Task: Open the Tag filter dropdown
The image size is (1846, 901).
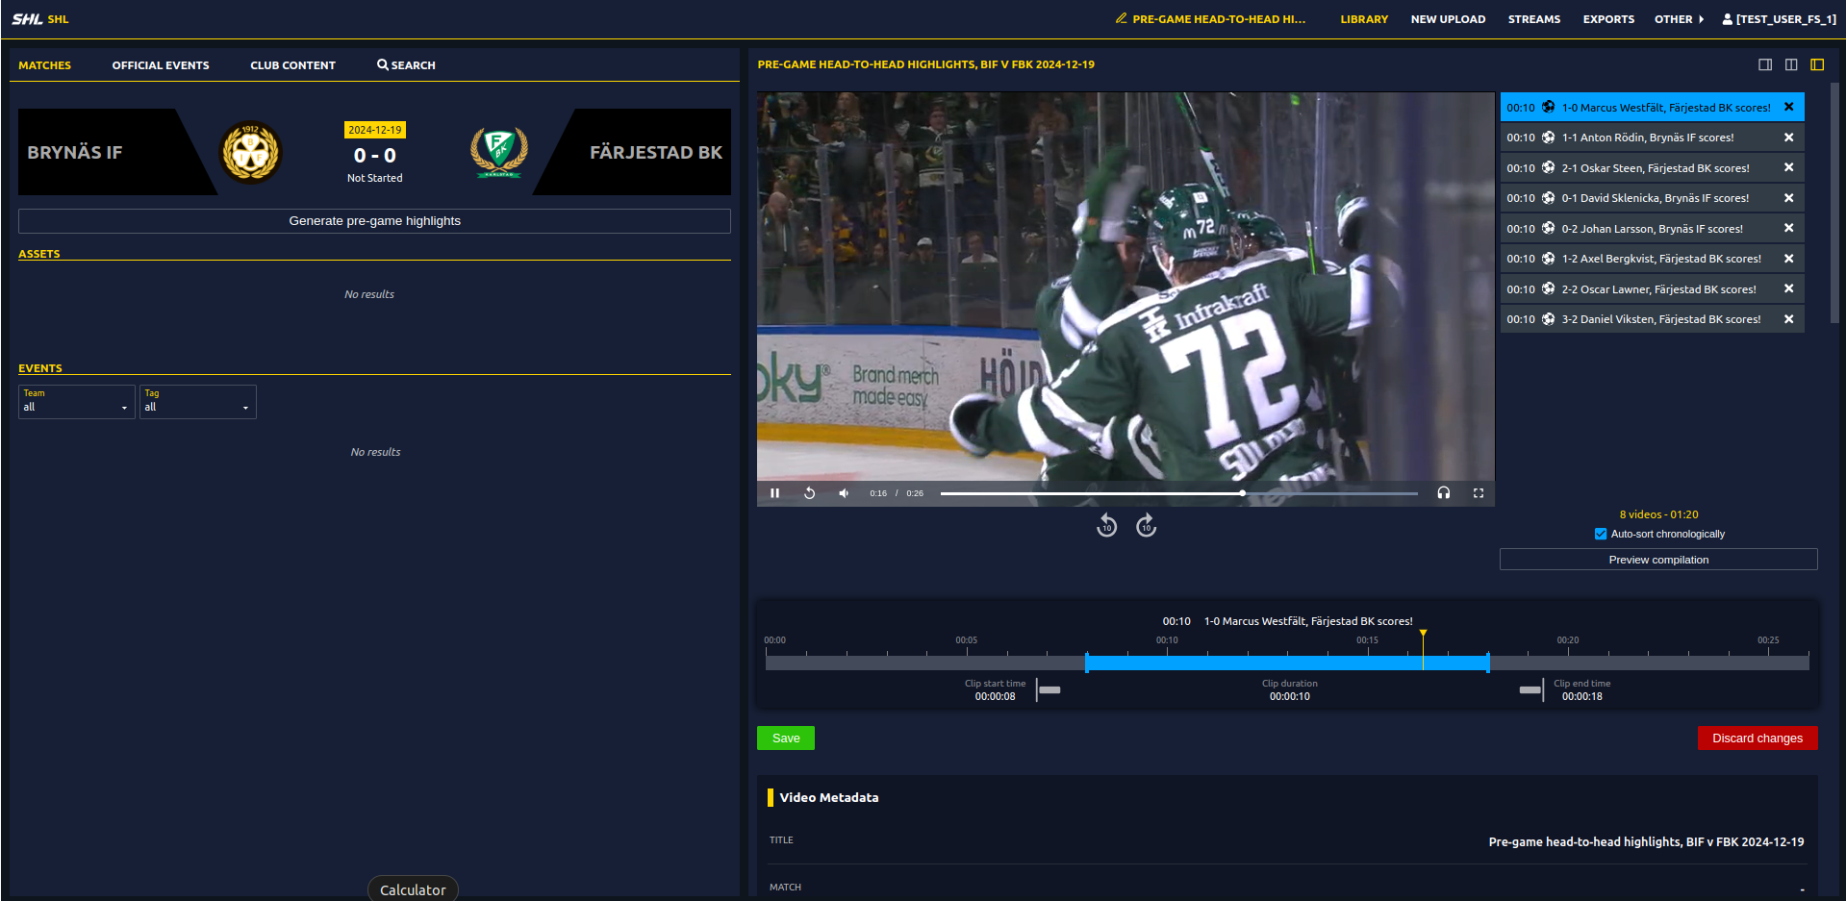Action: [197, 402]
